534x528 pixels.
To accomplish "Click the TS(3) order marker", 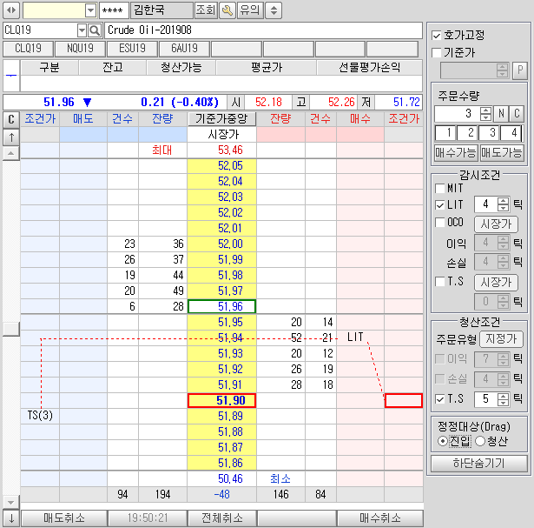I will (40, 416).
